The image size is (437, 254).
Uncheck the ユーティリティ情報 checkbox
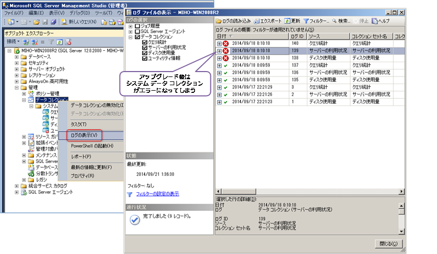click(145, 58)
